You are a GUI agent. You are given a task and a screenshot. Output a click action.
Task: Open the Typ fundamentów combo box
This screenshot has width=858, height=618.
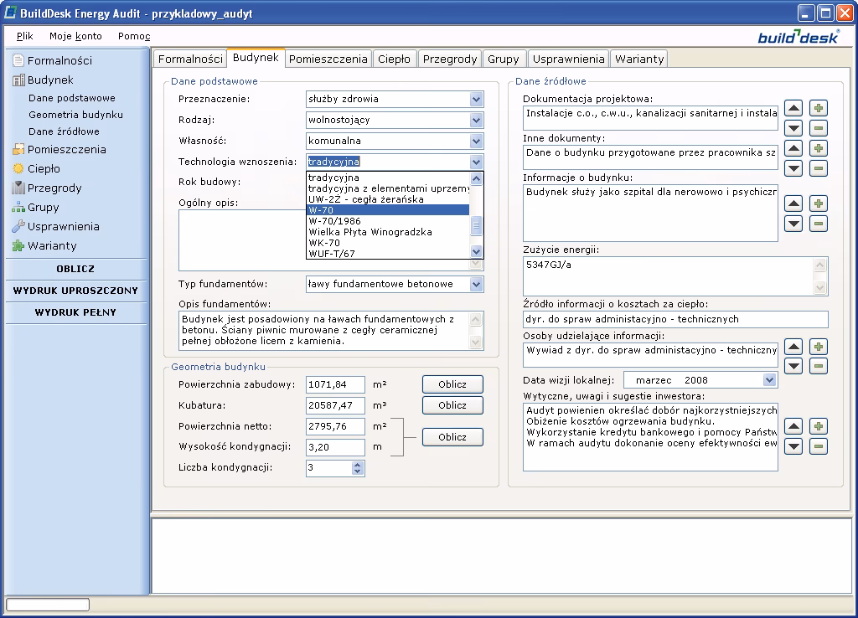(476, 284)
